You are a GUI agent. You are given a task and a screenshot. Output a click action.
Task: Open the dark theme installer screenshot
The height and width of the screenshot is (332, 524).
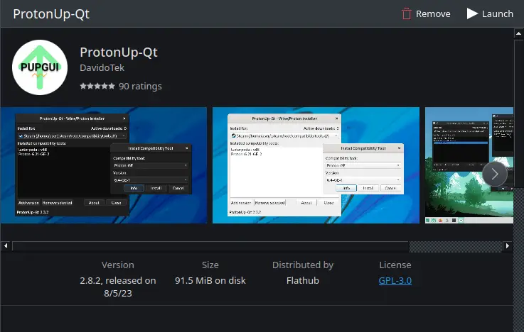pyautogui.click(x=104, y=165)
